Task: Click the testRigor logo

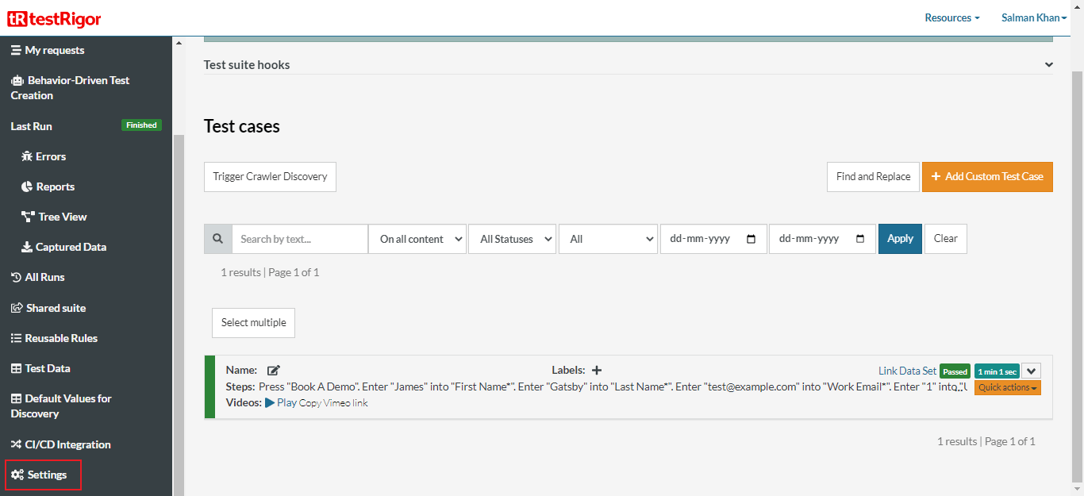Action: [x=53, y=18]
